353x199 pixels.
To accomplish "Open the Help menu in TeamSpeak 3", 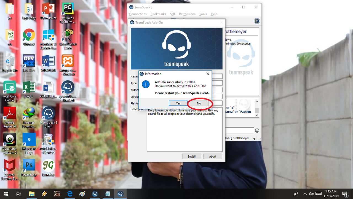I will point(214,14).
